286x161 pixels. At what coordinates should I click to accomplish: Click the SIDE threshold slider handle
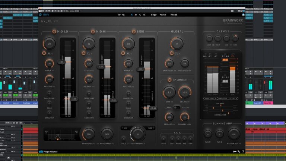(x=153, y=108)
